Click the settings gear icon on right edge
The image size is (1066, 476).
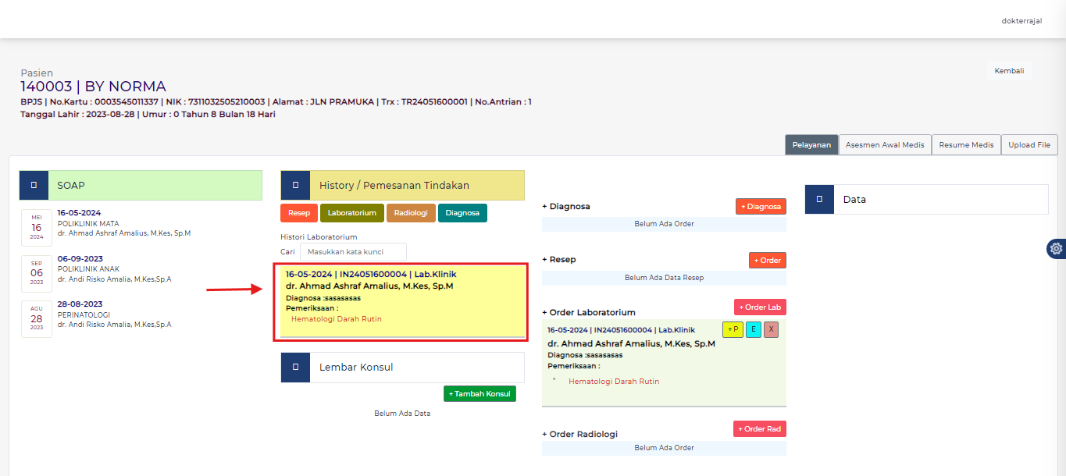pyautogui.click(x=1056, y=249)
